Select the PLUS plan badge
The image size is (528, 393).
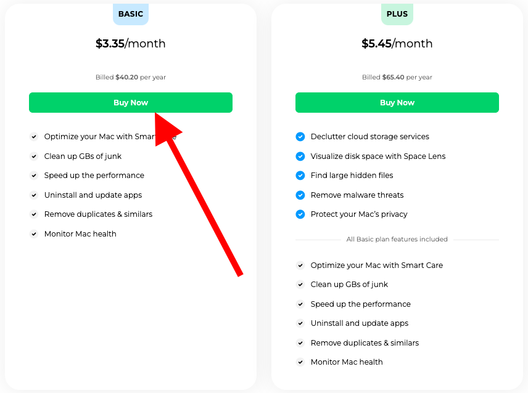pyautogui.click(x=397, y=14)
